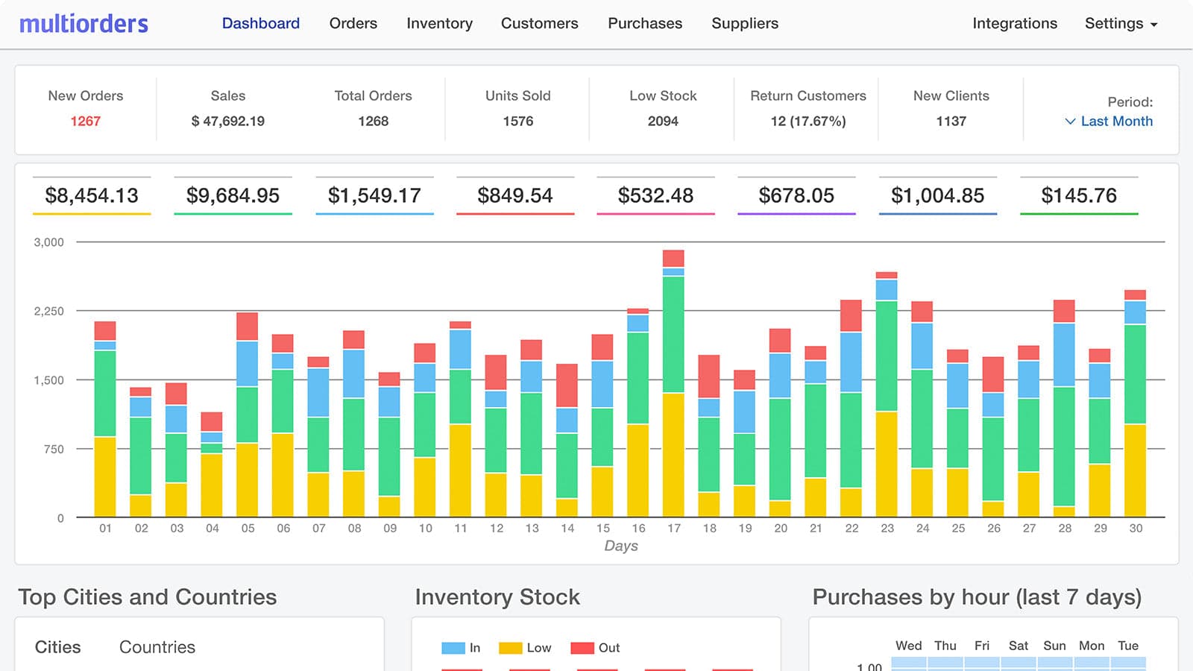Click the Top Cities and Countries heading

coord(148,597)
